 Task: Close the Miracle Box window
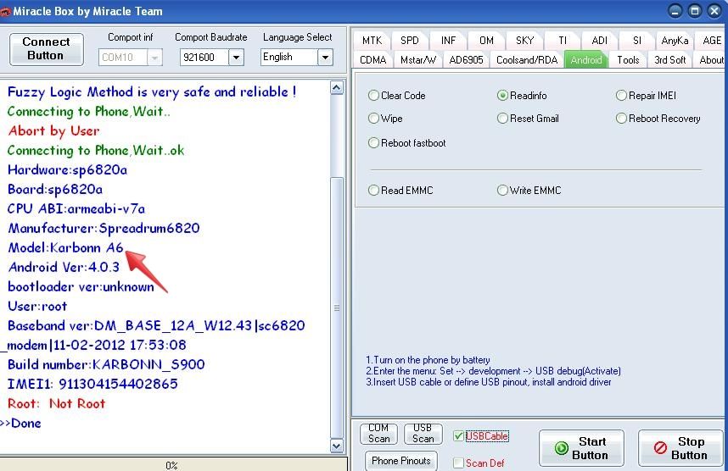[x=714, y=11]
